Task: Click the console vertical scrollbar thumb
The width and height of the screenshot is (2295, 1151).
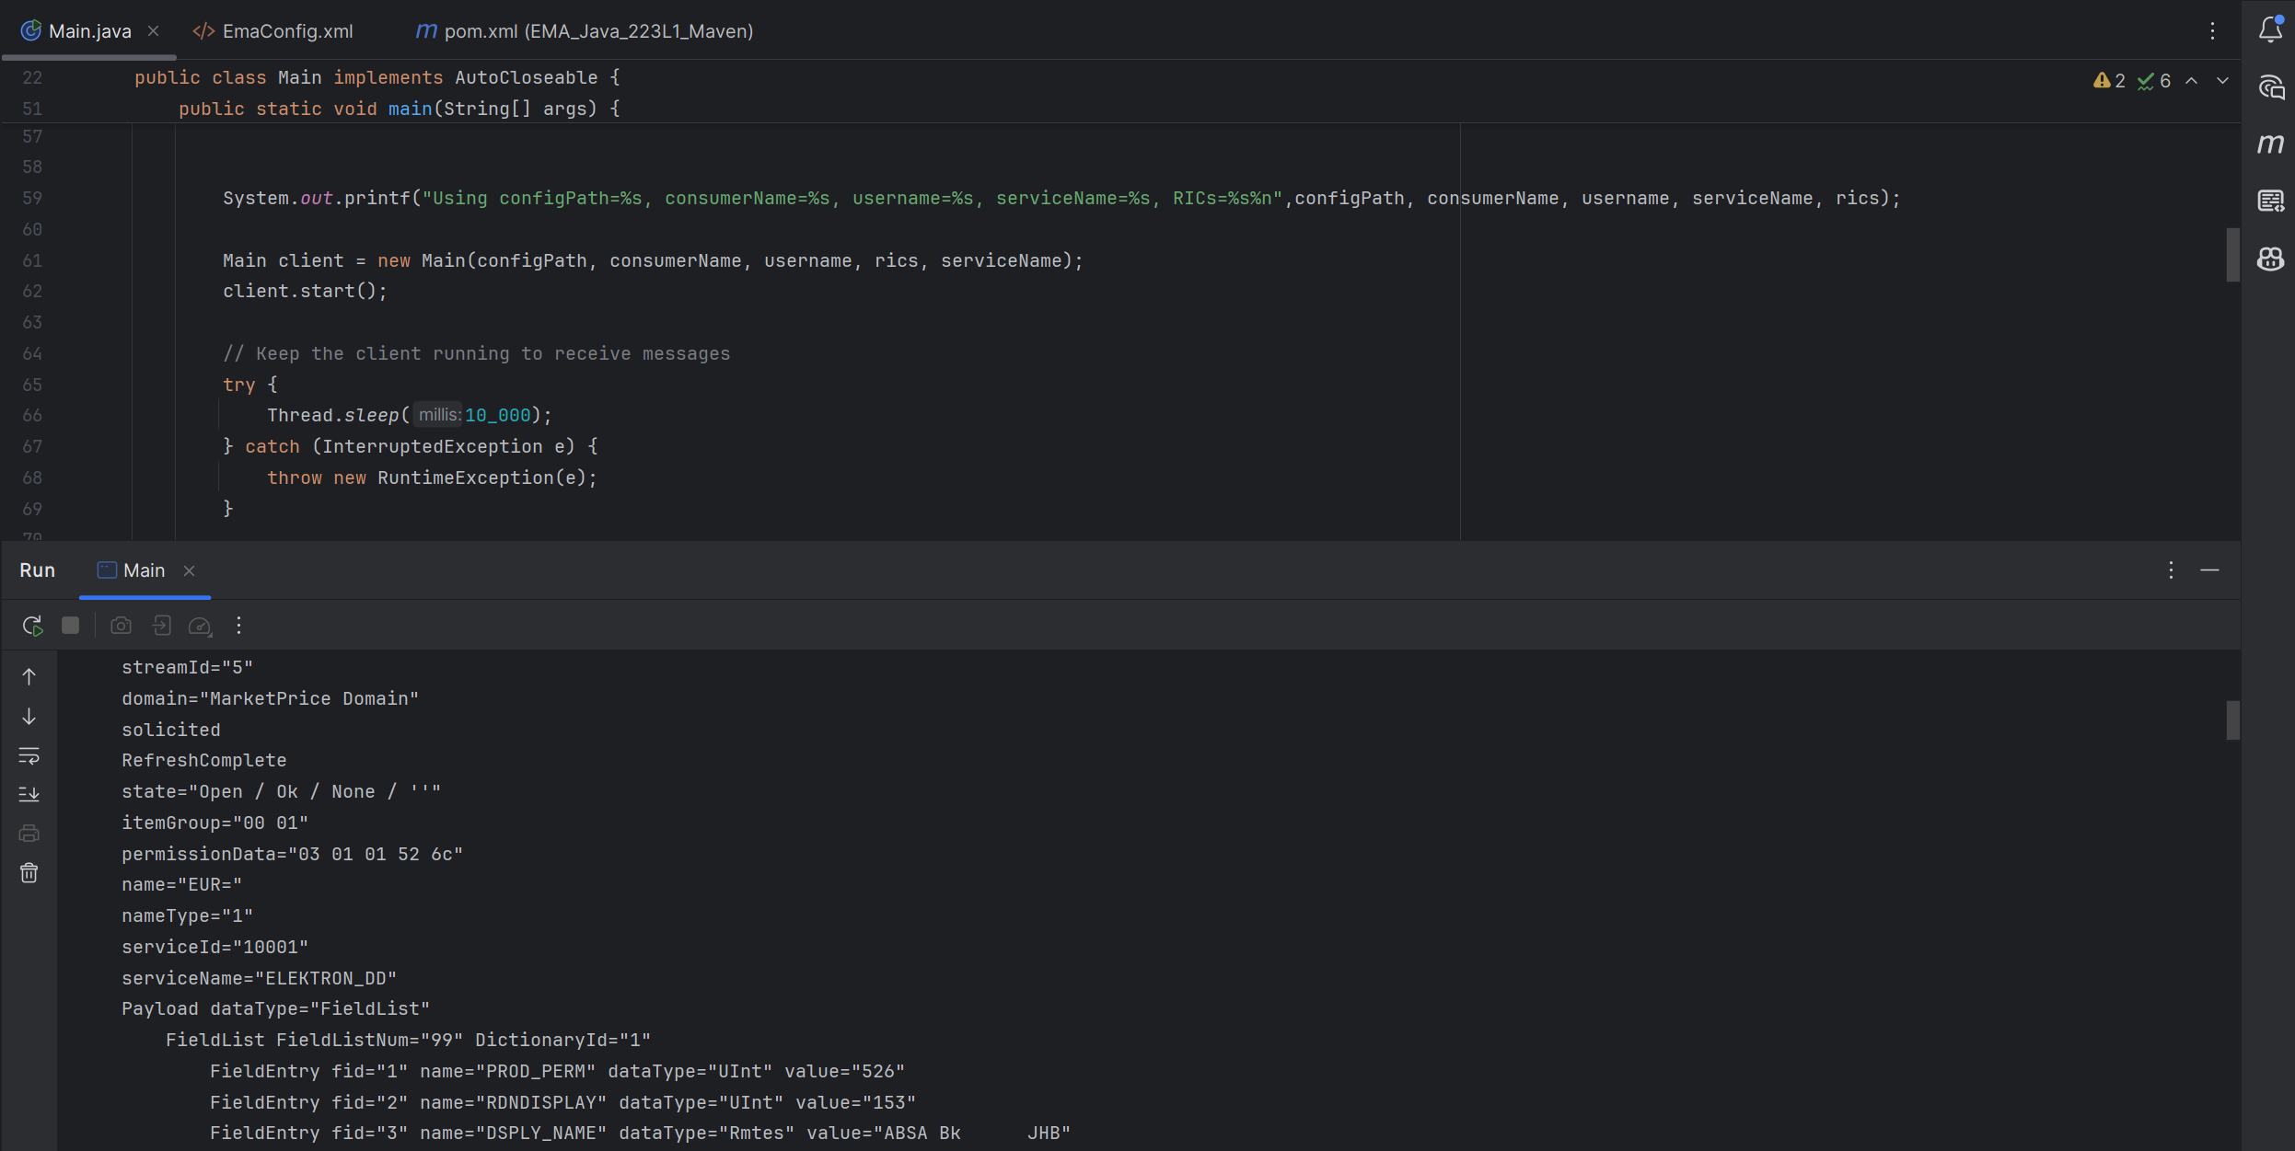Action: click(x=2232, y=719)
